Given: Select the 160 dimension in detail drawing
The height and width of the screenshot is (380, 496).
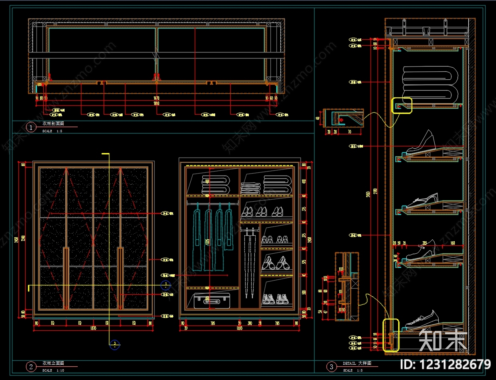Looking at the screenshot, I should point(452,243).
